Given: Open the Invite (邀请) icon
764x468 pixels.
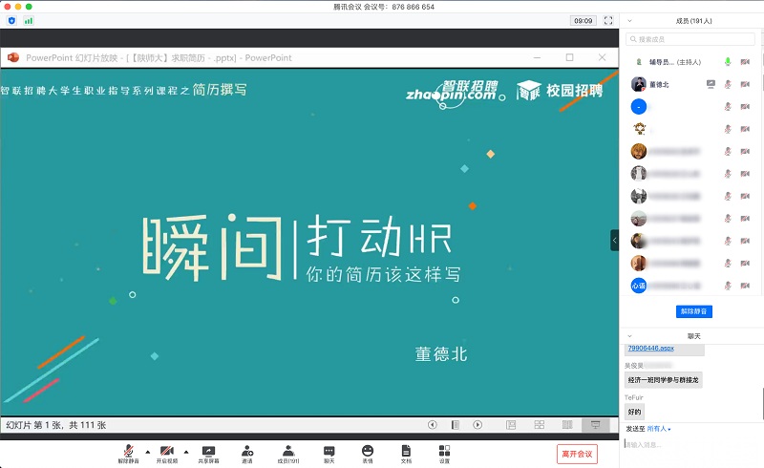Looking at the screenshot, I should (x=247, y=450).
